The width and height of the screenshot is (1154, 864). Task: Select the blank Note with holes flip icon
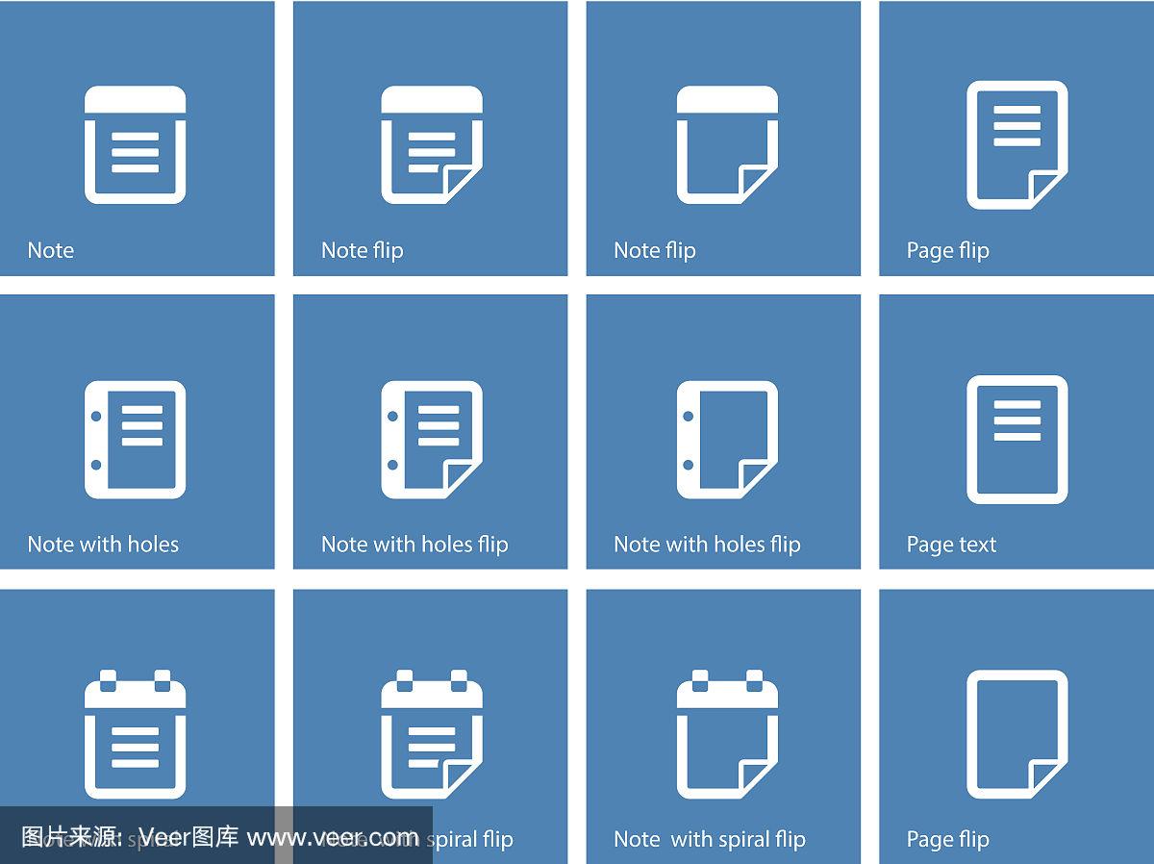(x=727, y=440)
